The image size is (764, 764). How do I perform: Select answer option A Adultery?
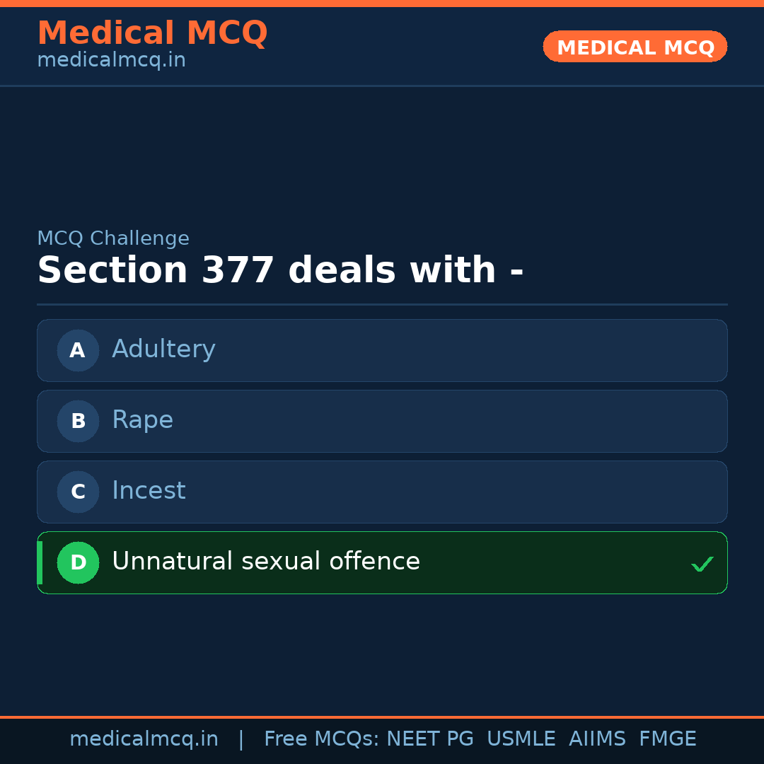pos(382,350)
